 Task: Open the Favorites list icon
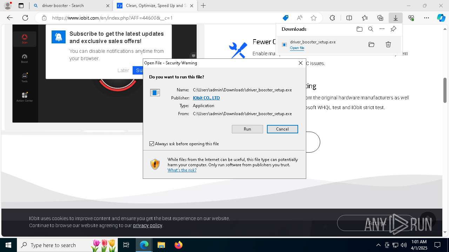[365, 18]
